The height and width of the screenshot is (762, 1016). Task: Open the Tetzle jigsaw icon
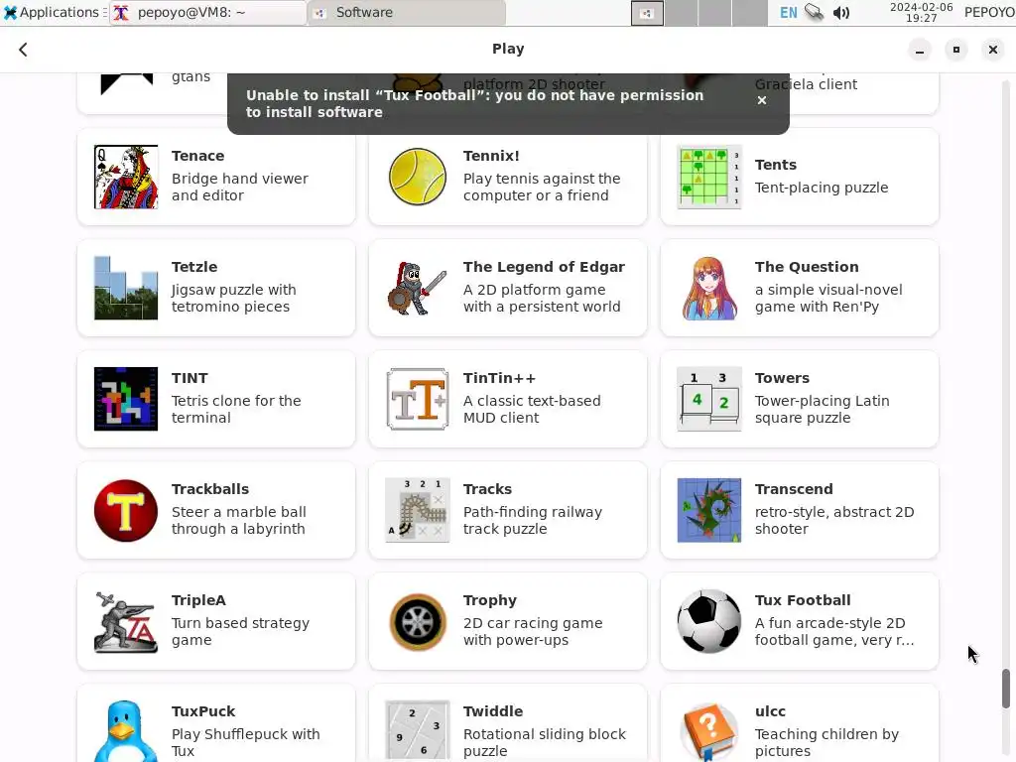coord(126,288)
